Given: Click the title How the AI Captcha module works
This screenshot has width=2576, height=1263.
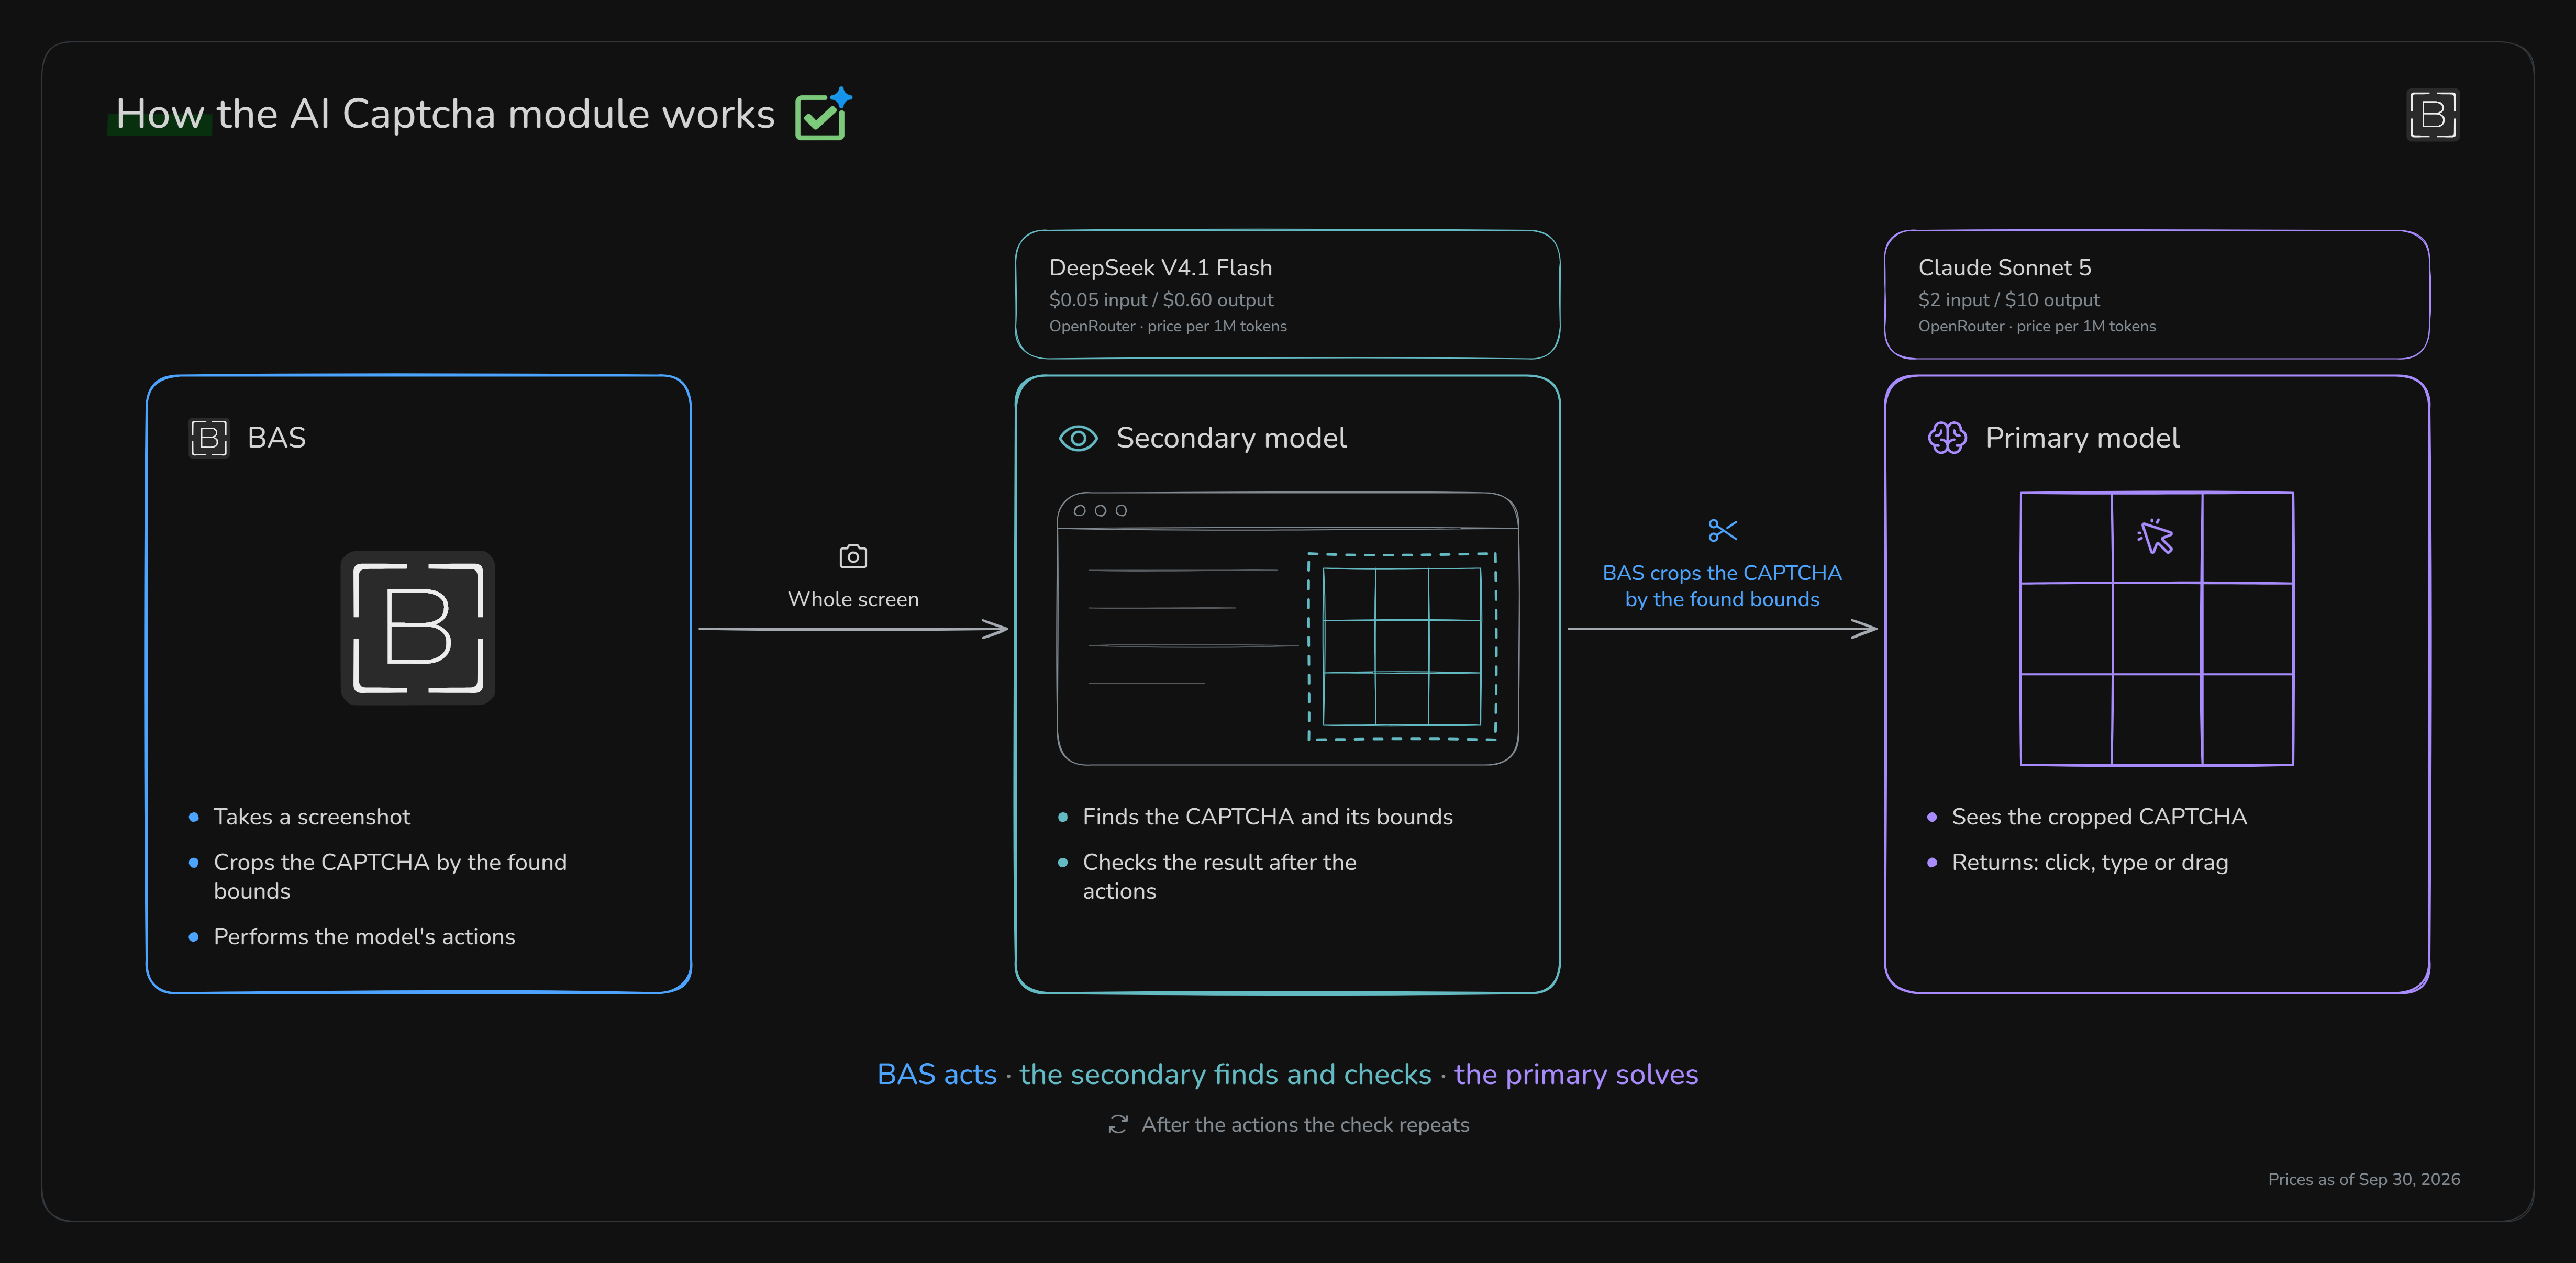Looking at the screenshot, I should click(445, 114).
